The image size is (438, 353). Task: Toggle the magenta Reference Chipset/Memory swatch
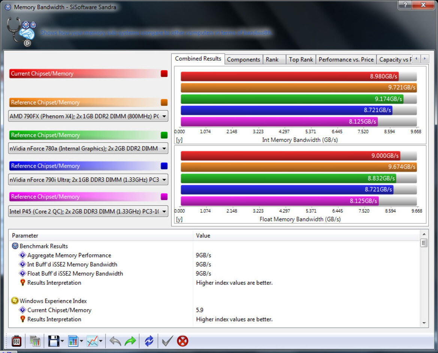pos(164,197)
